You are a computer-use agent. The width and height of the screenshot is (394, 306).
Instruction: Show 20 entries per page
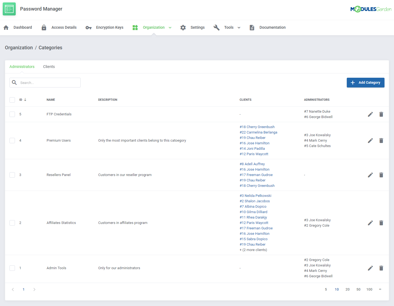[348, 289]
